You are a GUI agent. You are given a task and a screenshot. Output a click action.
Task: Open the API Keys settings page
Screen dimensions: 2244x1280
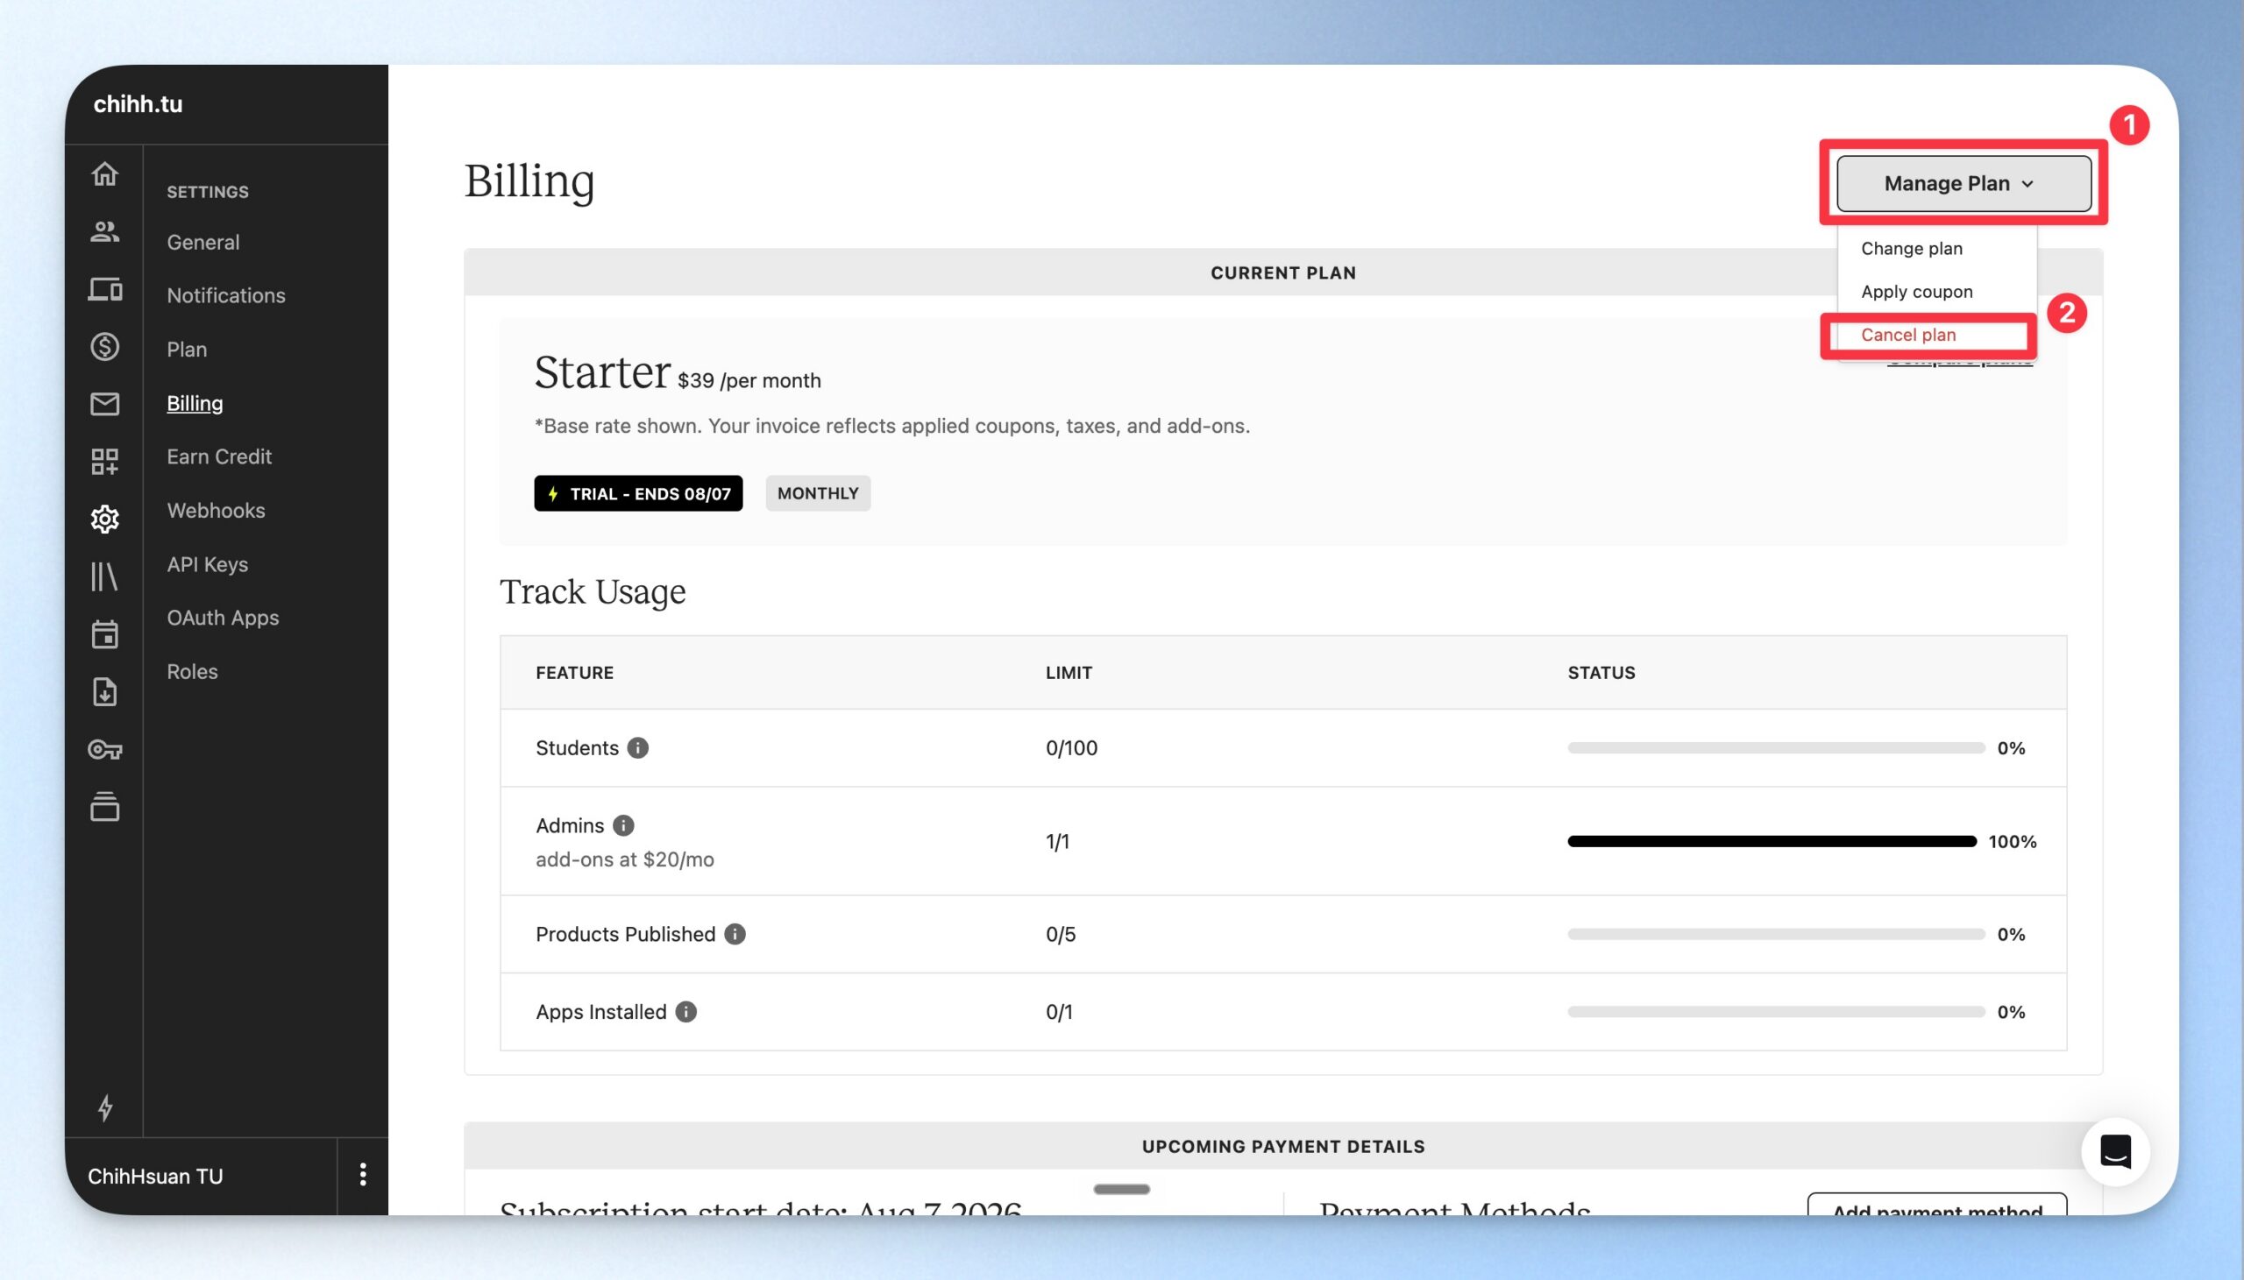click(208, 563)
